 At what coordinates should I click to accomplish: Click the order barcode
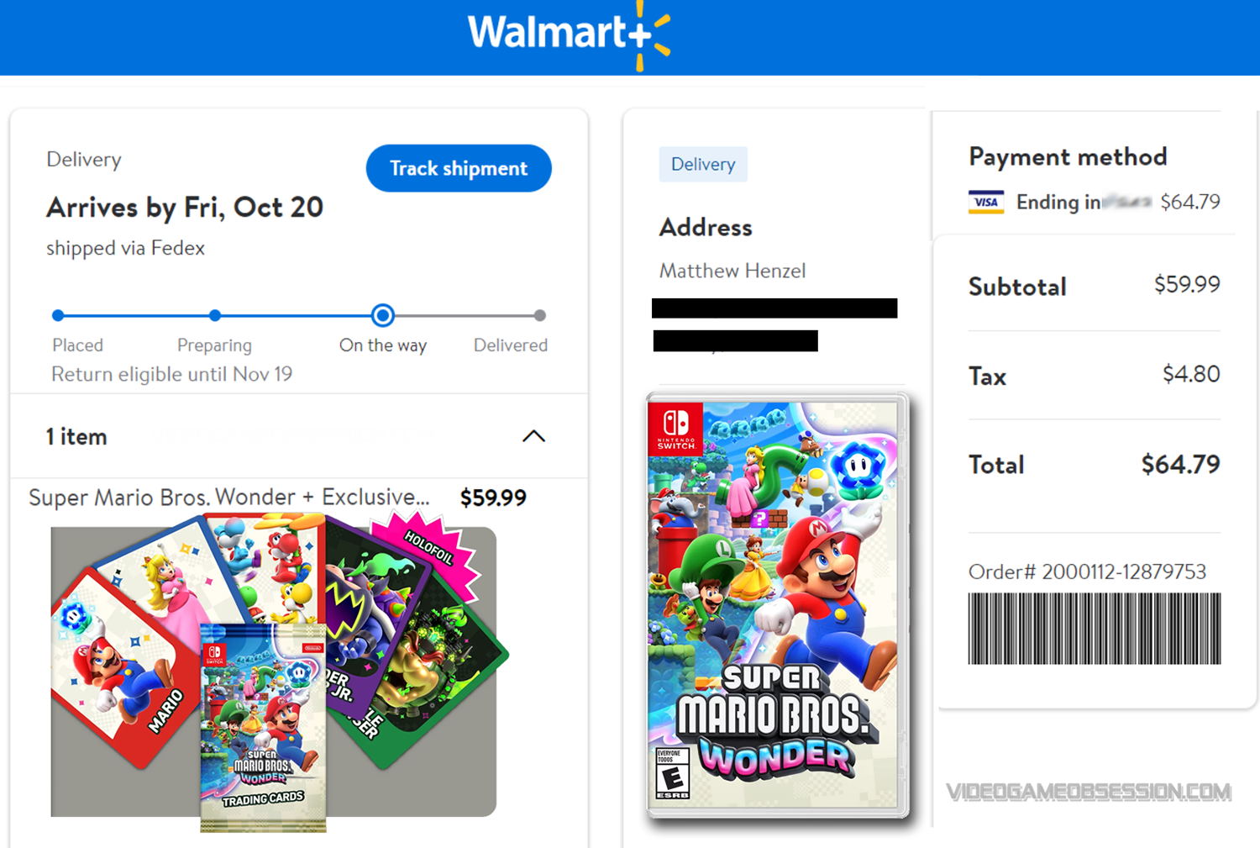1094,629
